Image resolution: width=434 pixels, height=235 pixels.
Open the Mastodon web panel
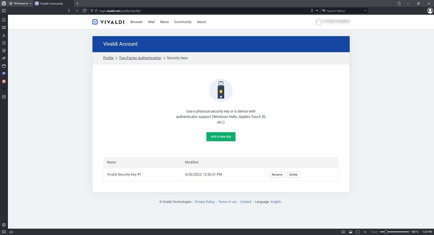click(x=4, y=73)
